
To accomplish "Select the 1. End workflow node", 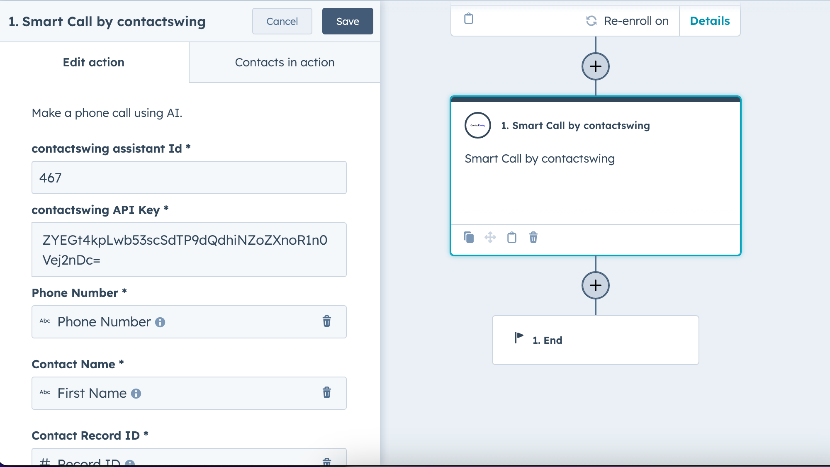I will point(595,340).
